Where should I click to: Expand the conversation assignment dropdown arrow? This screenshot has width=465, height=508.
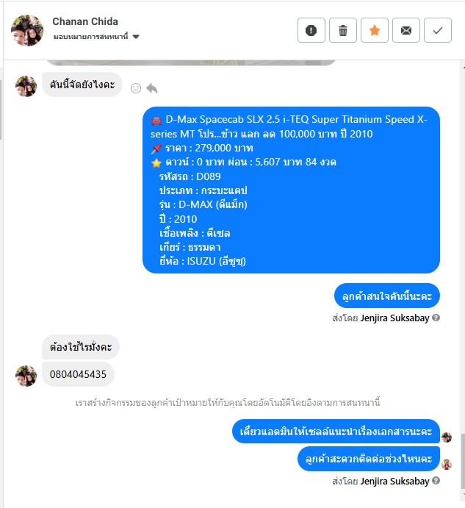136,37
